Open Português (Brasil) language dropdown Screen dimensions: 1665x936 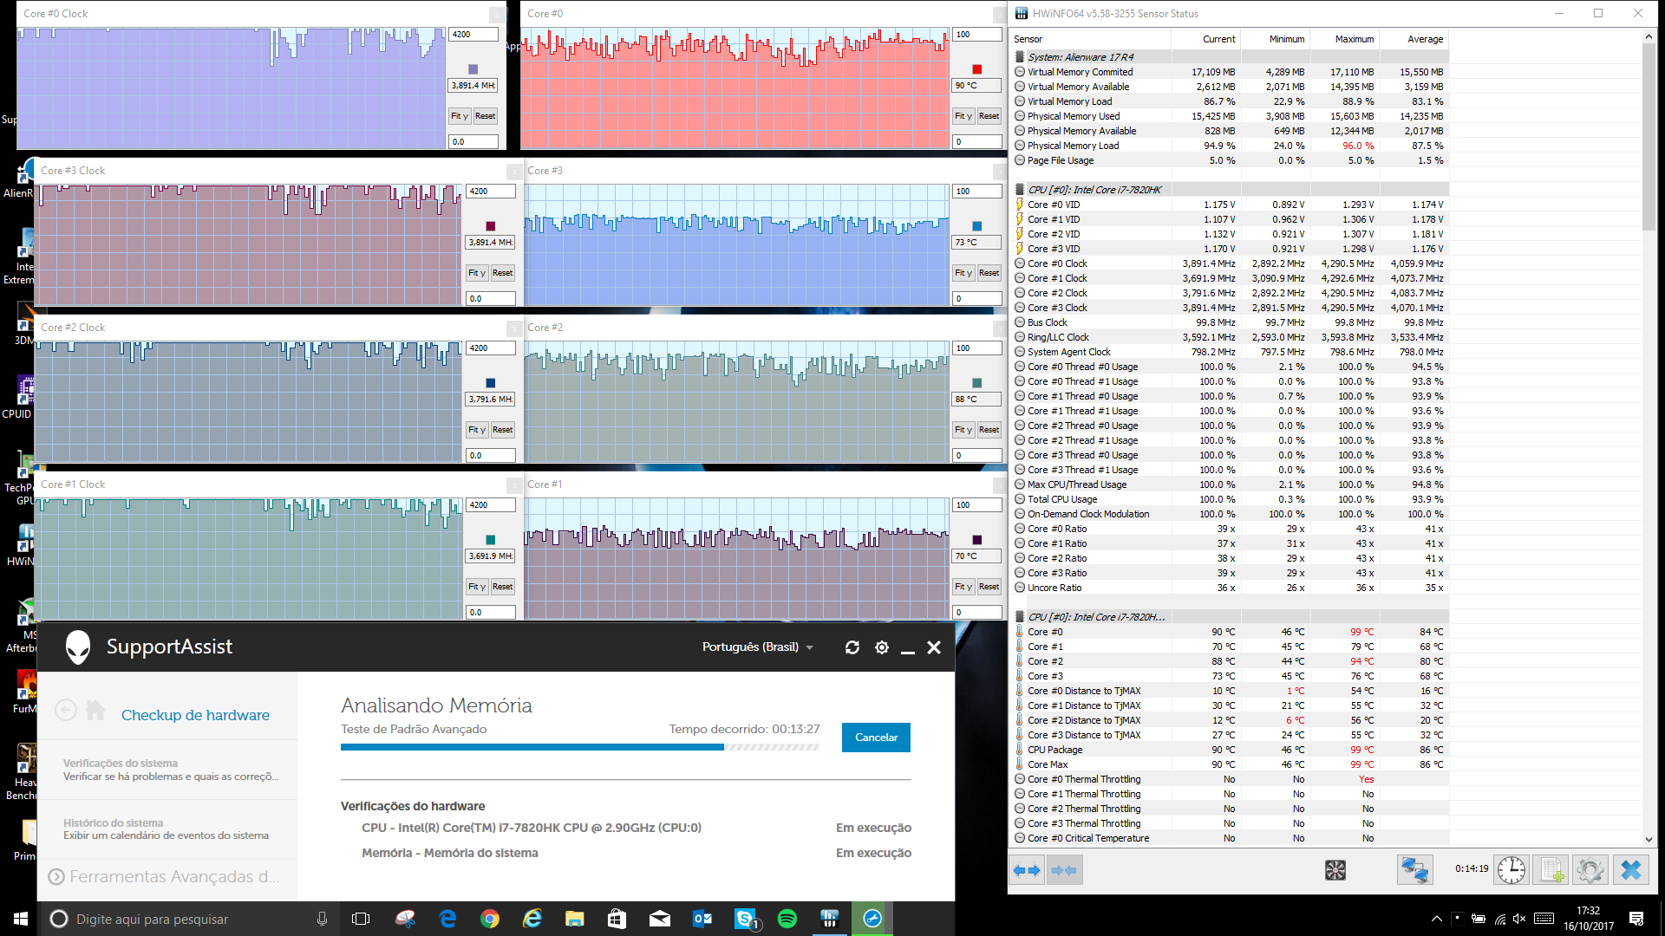point(758,647)
